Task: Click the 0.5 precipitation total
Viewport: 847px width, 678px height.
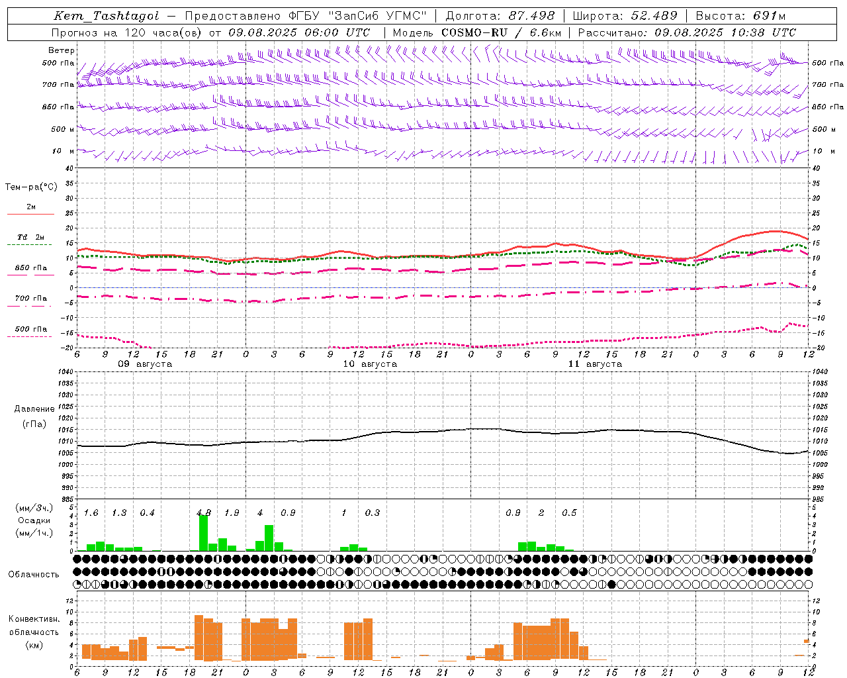Action: coord(569,513)
